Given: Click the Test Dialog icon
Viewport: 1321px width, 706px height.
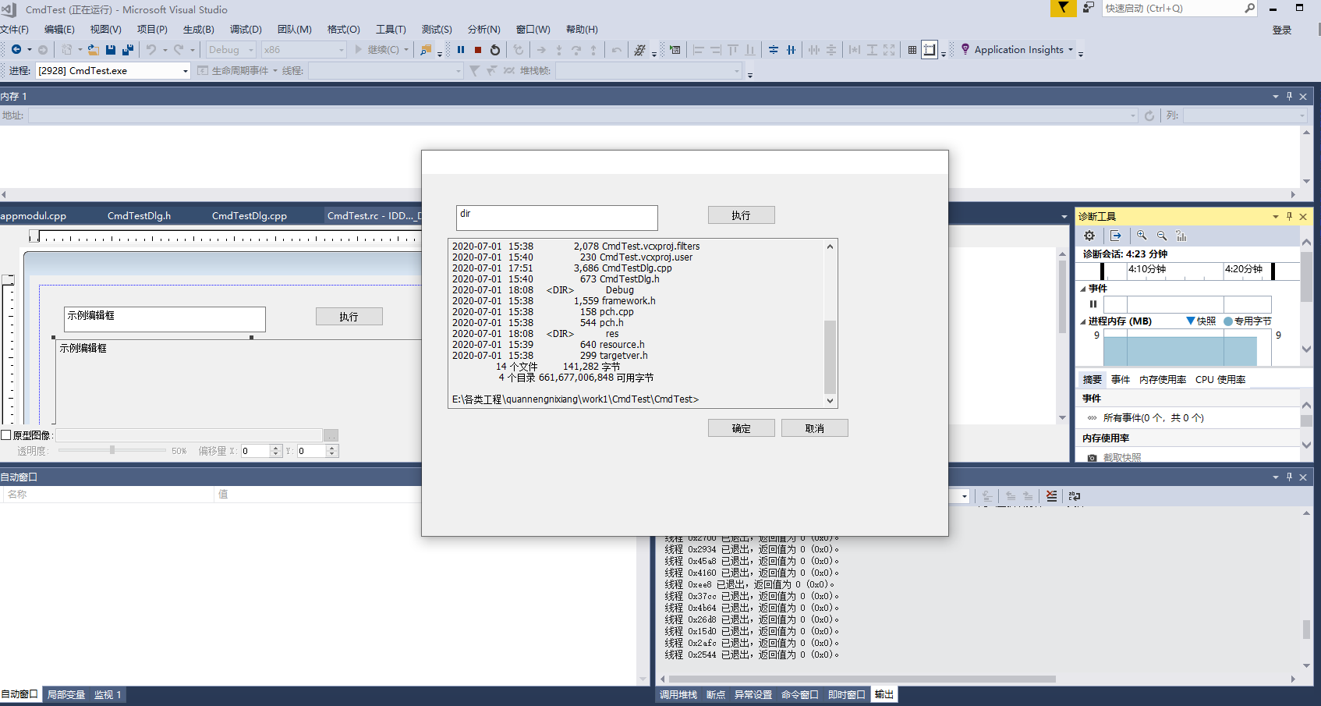Looking at the screenshot, I should tap(675, 50).
